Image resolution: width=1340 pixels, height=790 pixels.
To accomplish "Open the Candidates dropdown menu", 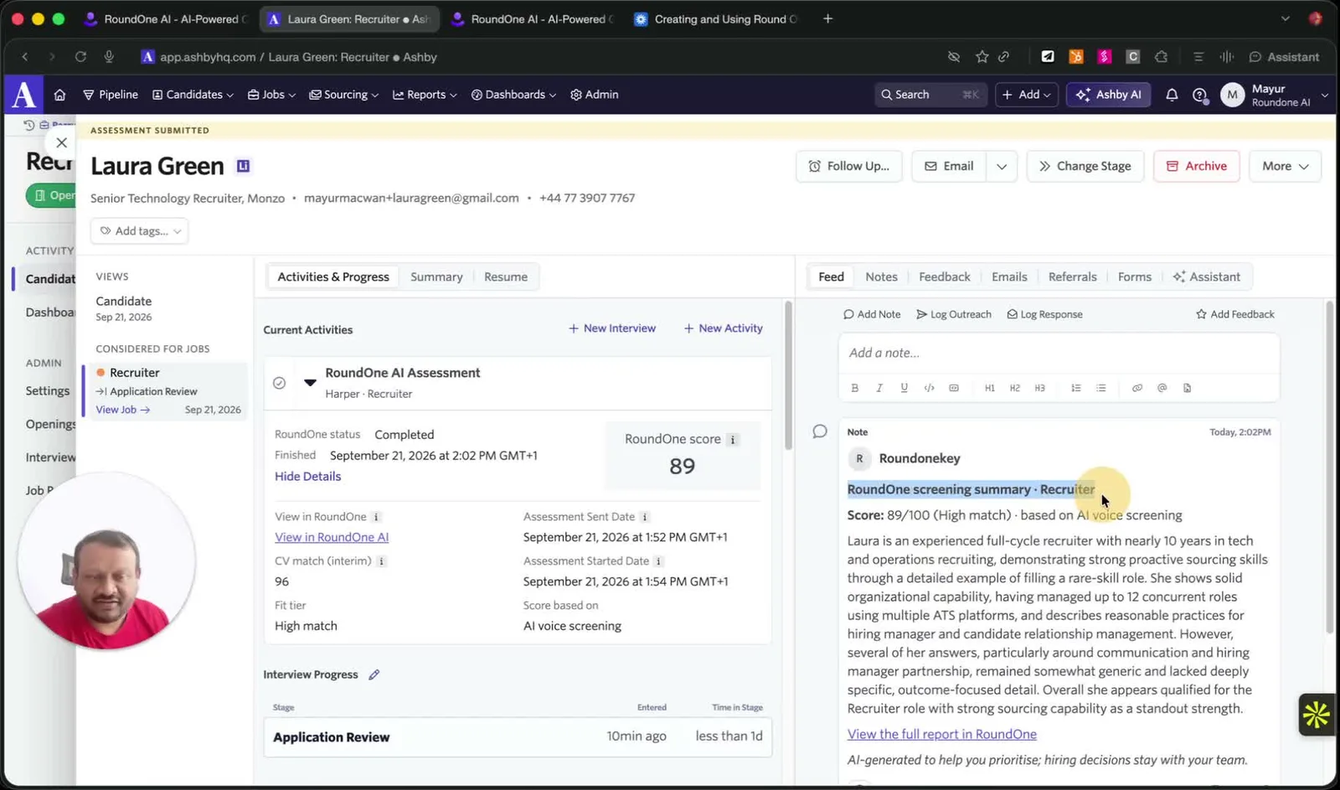I will pyautogui.click(x=193, y=95).
